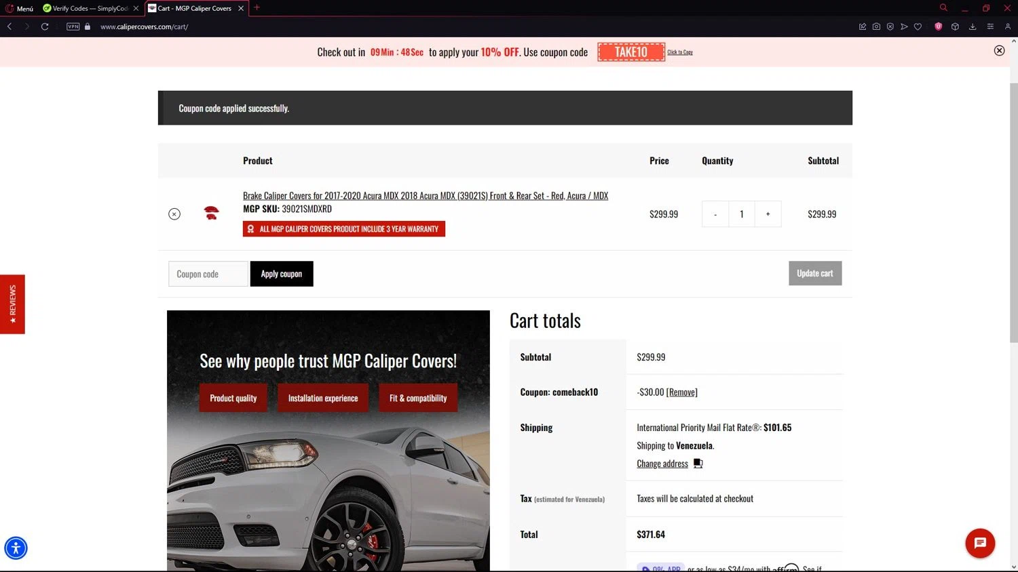
Task: Click the 'Coupon code applied successfully.' notice
Action: point(505,108)
